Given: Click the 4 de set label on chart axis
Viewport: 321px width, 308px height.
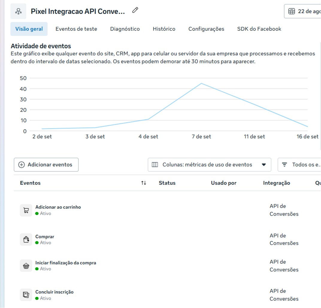Looking at the screenshot, I should click(x=148, y=137).
